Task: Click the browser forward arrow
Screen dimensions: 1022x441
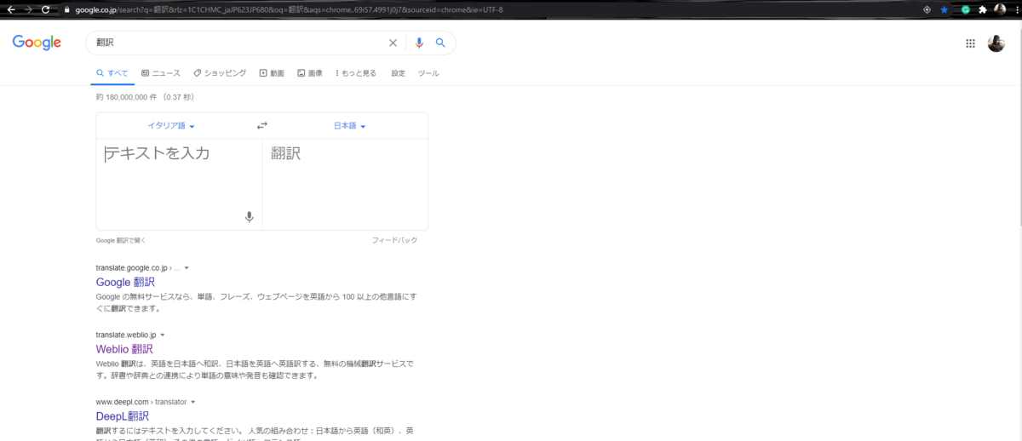Action: (28, 9)
